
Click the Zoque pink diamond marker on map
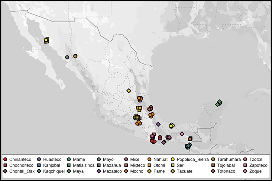[x=182, y=134]
